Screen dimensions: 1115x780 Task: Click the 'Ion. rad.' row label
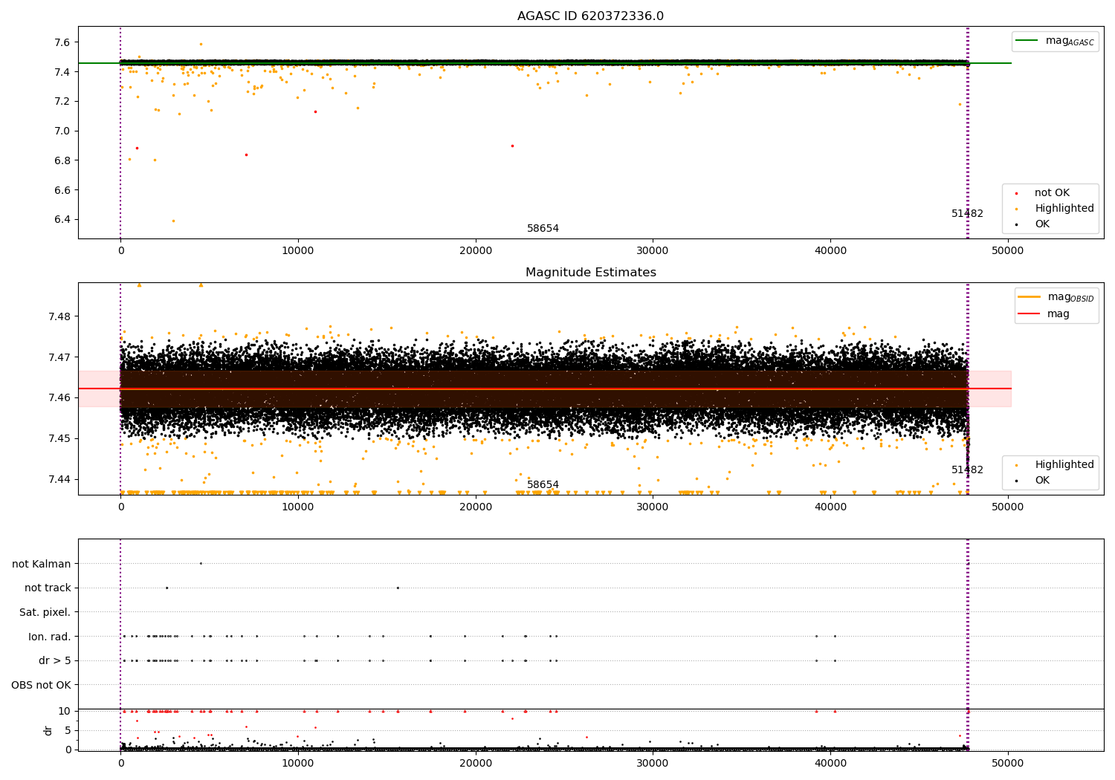(50, 637)
